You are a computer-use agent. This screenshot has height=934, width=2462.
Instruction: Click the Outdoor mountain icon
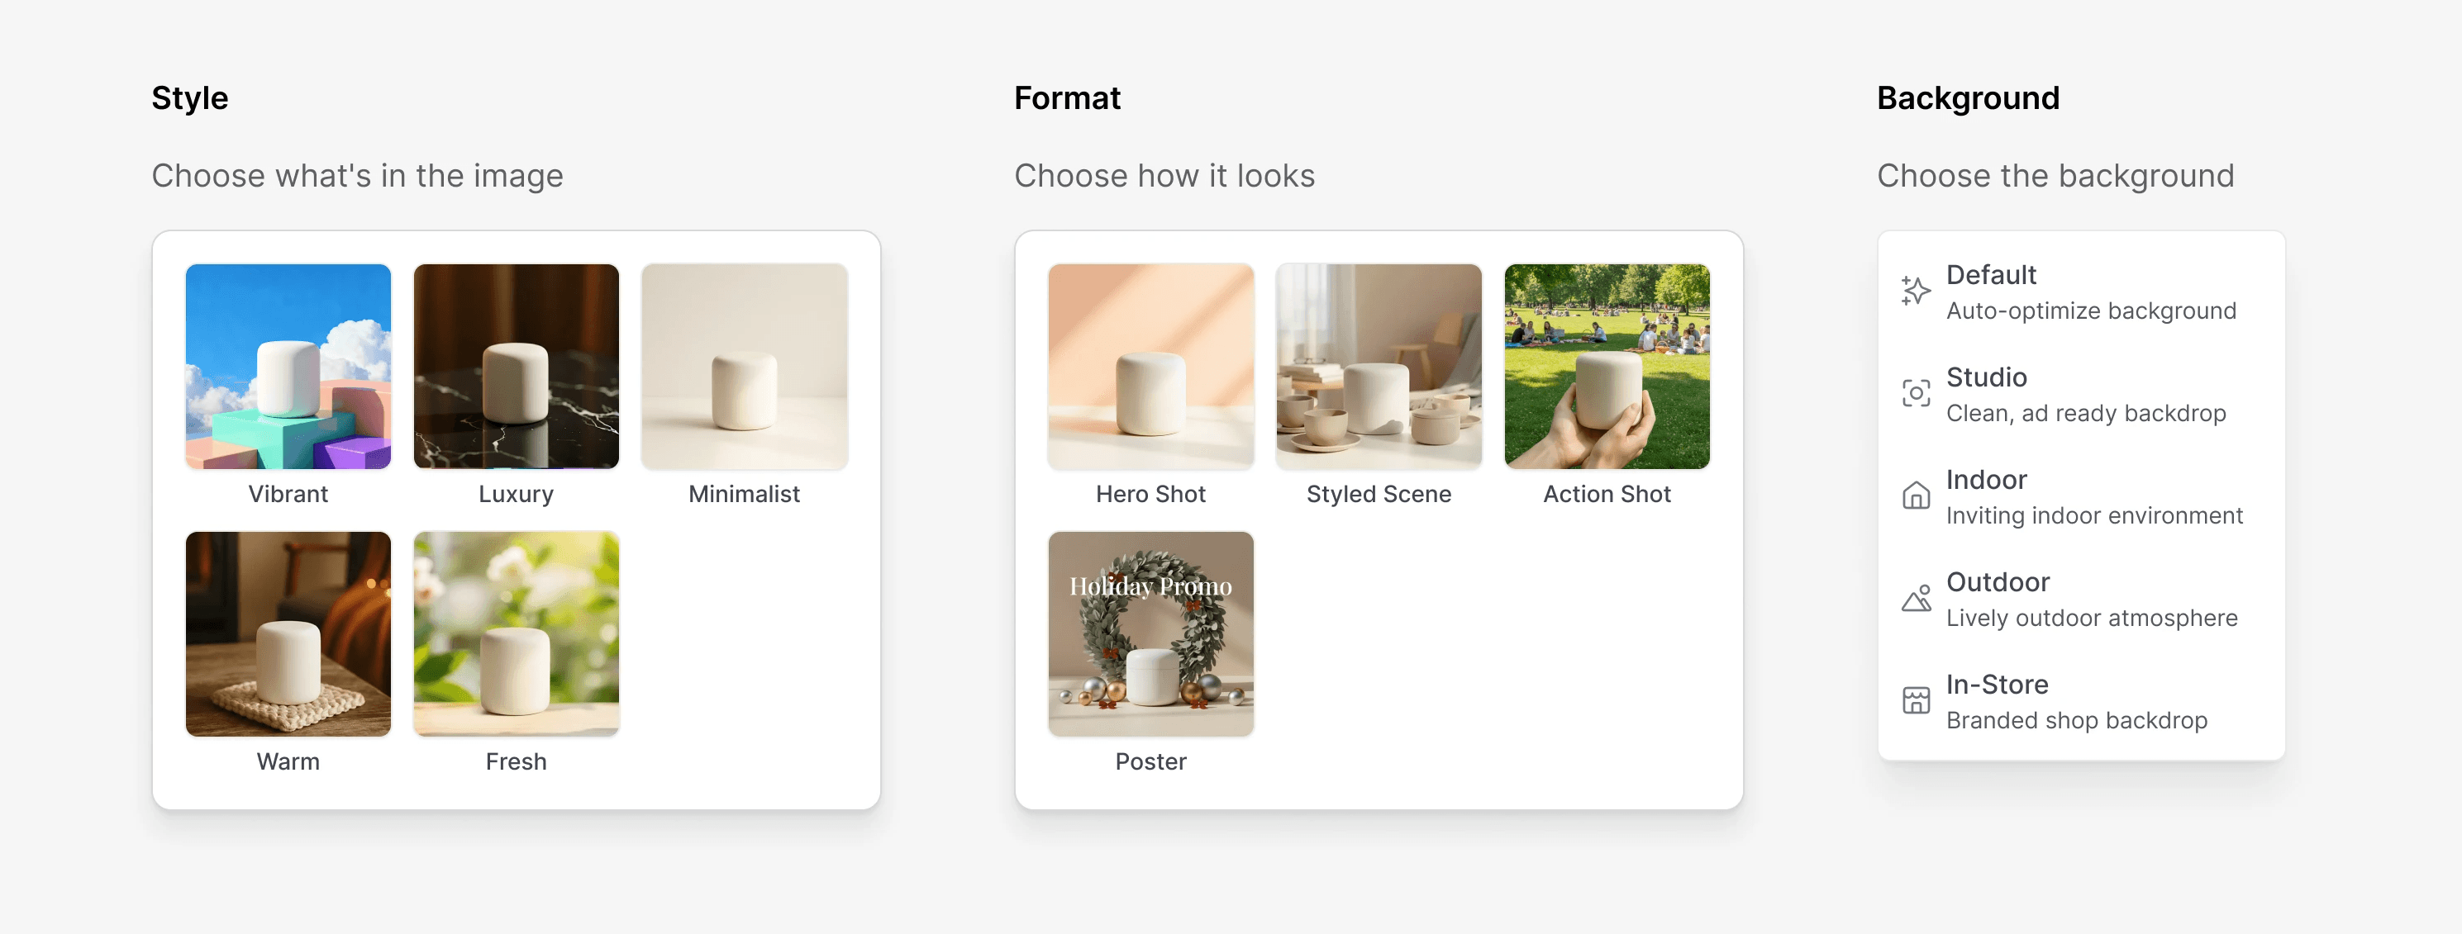(1916, 598)
